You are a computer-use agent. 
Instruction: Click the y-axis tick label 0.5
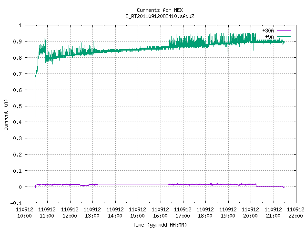(17, 106)
